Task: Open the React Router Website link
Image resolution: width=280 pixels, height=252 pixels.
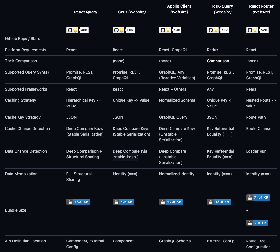Action: (x=262, y=12)
